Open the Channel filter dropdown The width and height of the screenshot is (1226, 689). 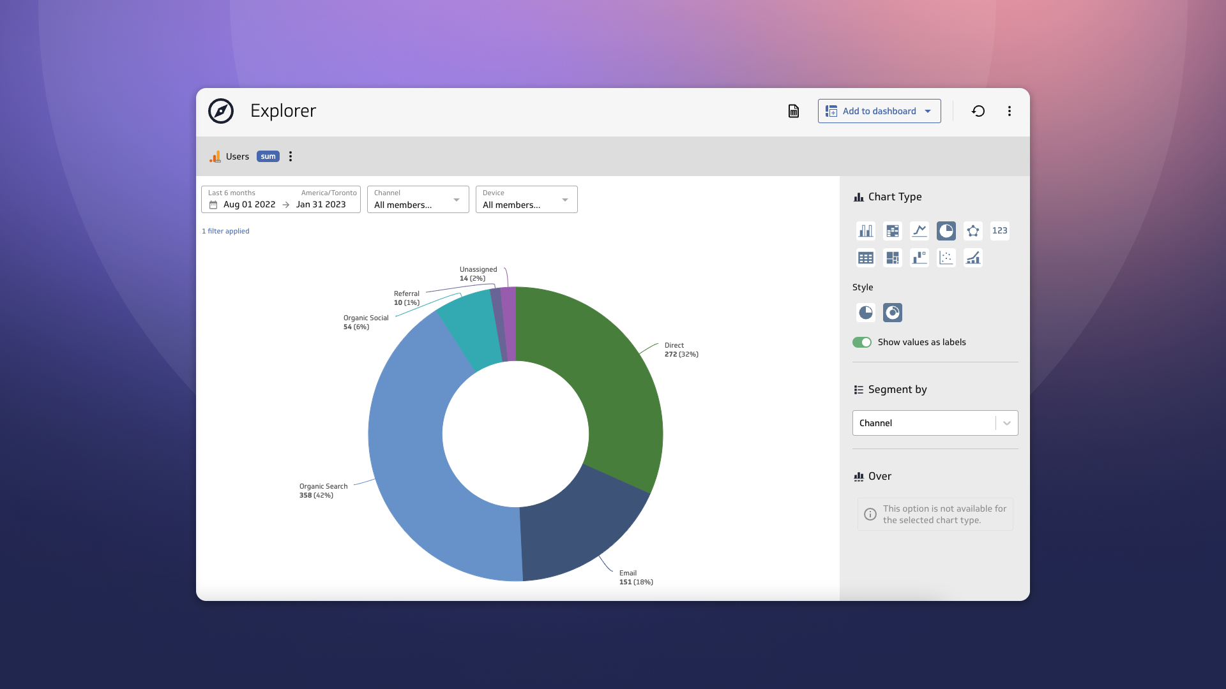click(456, 200)
